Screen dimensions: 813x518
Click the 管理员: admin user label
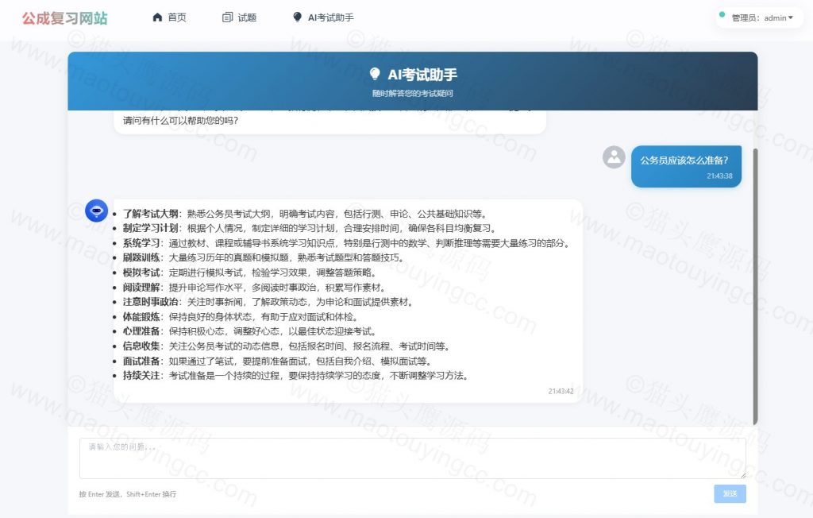tap(759, 17)
